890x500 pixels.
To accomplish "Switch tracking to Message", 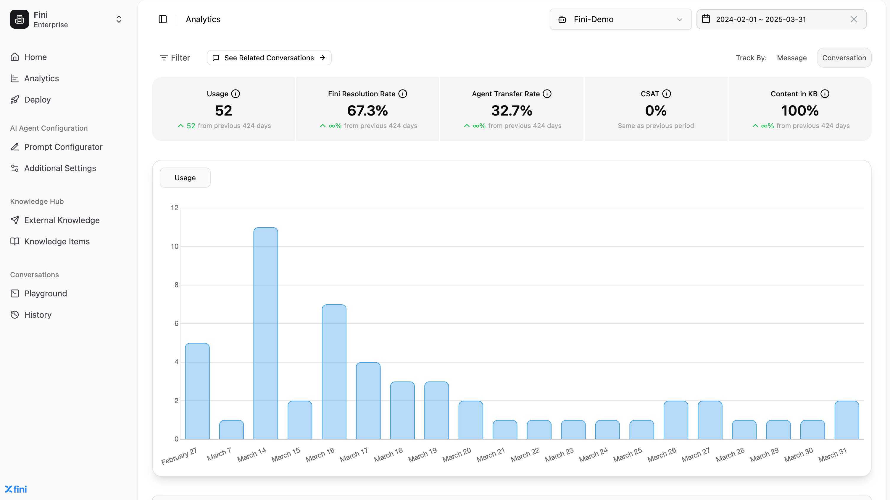I will coord(791,58).
